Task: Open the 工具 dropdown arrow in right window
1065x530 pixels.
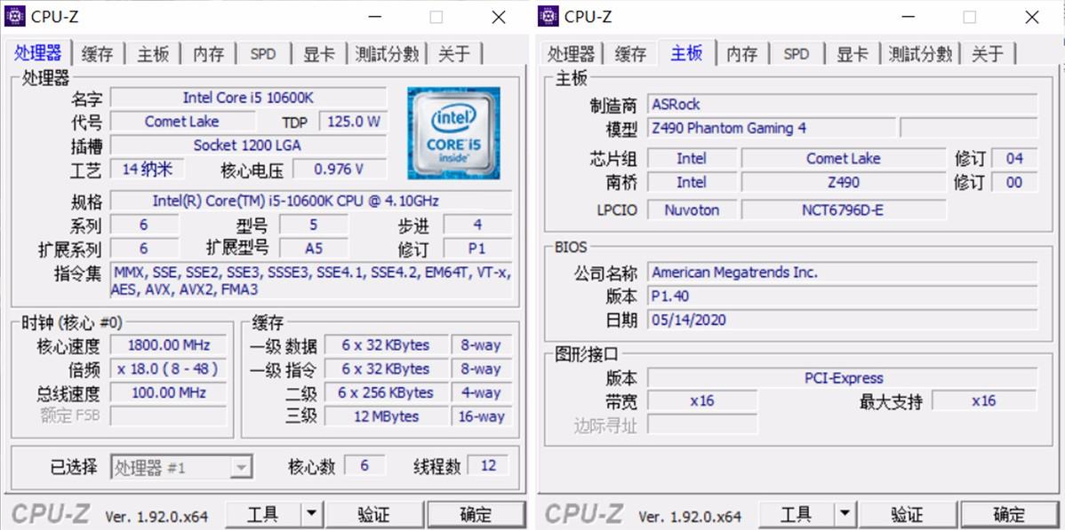Action: click(x=845, y=514)
